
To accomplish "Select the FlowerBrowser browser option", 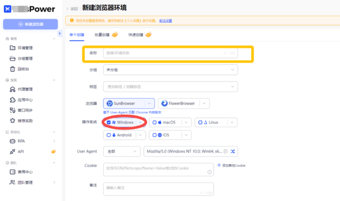I will [x=178, y=103].
